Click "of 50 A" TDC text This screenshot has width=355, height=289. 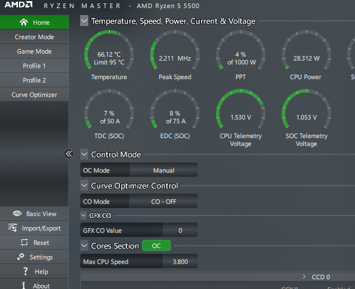pyautogui.click(x=110, y=121)
